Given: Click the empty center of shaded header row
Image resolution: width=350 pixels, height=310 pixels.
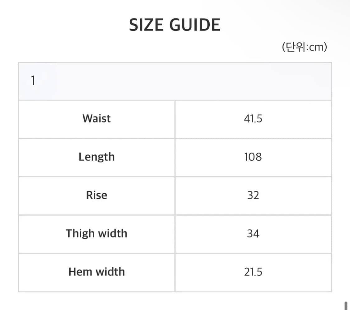Looking at the screenshot, I should (x=175, y=81).
